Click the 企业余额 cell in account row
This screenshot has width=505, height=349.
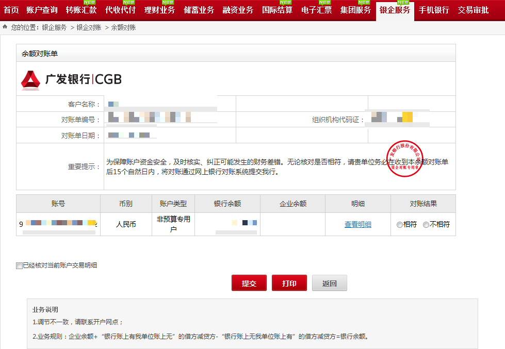293,224
